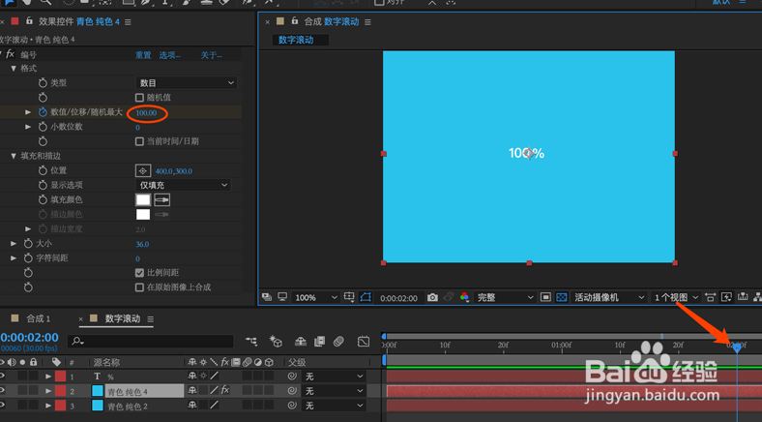762x422 pixels.
Task: Hide the 青色 纯色 2 layer
Action: click(3, 405)
